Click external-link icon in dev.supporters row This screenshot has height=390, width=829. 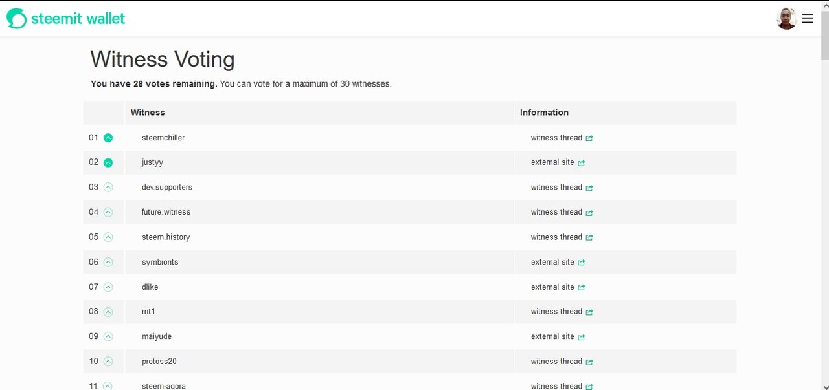[x=589, y=188]
